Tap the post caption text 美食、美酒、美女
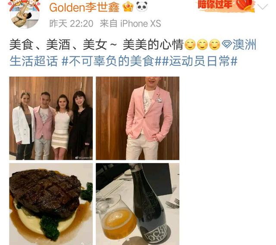Viewport: 276px width, 245px height. coord(58,44)
